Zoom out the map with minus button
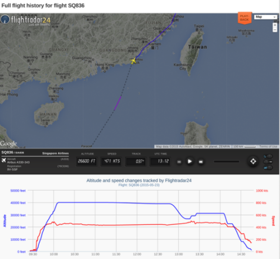Image resolution: width=280 pixels, height=259 pixels. (x=275, y=30)
